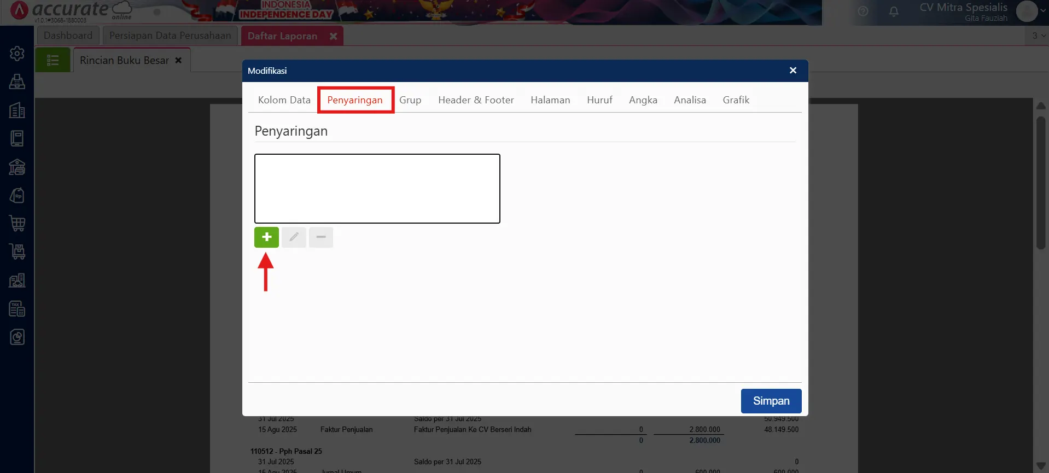Viewport: 1049px width, 473px height.
Task: Switch to the Huruf tab
Action: [x=599, y=100]
